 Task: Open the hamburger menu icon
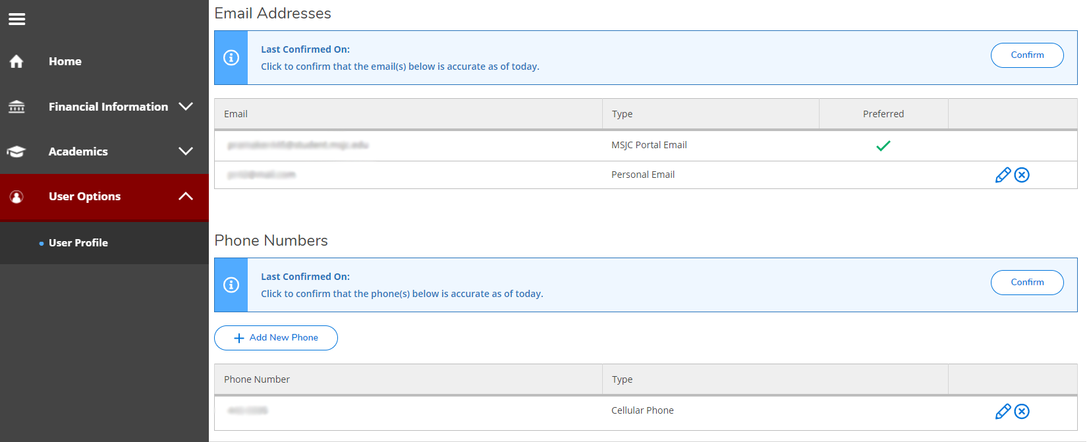[x=17, y=19]
